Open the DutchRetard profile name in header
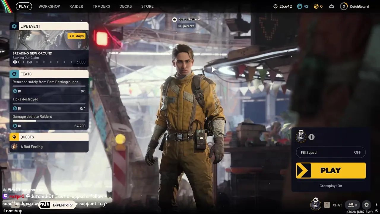 click(359, 7)
